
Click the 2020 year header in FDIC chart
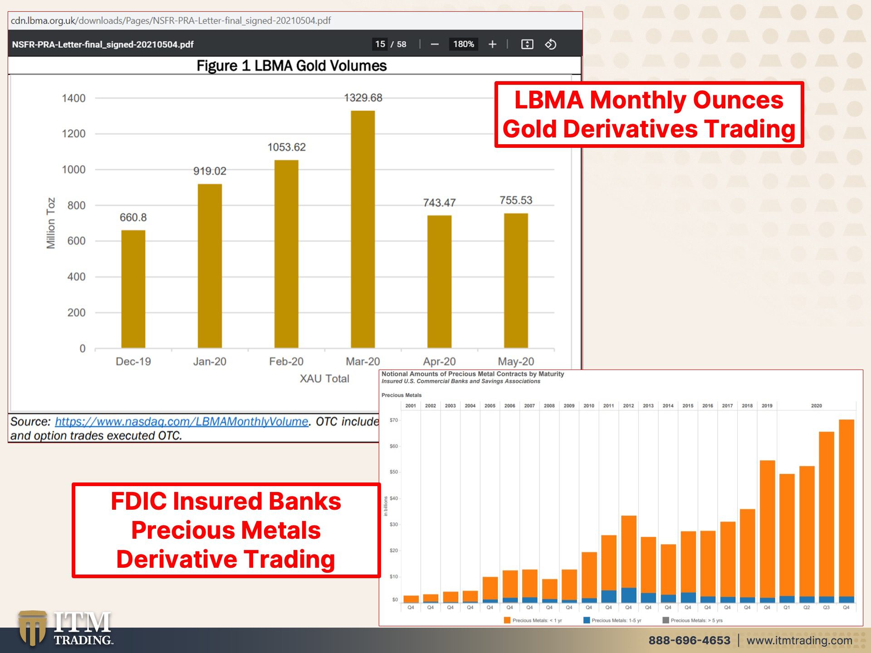tap(816, 405)
